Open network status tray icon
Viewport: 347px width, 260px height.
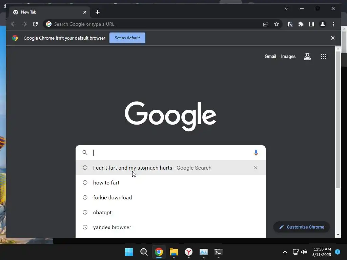(x=295, y=252)
